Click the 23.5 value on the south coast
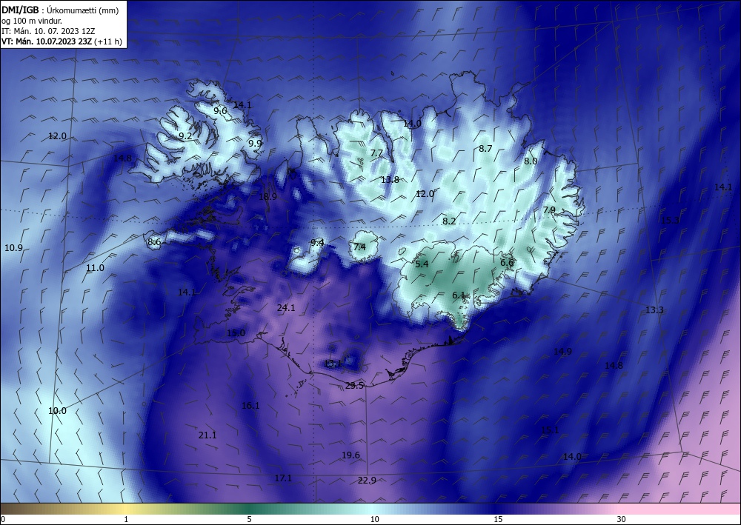The image size is (741, 525). [354, 385]
